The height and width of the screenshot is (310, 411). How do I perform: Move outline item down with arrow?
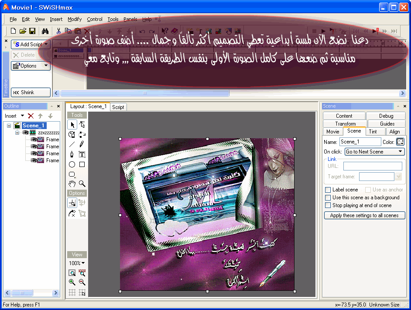coord(50,116)
